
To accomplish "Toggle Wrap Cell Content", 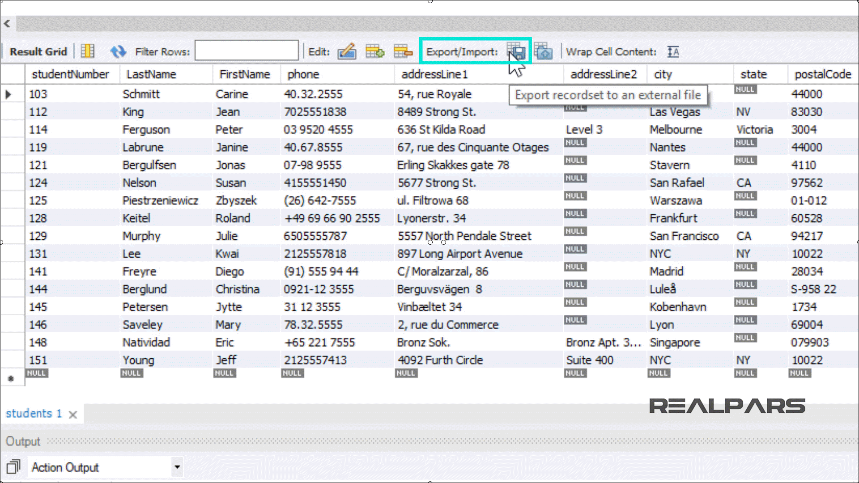I will coord(673,52).
